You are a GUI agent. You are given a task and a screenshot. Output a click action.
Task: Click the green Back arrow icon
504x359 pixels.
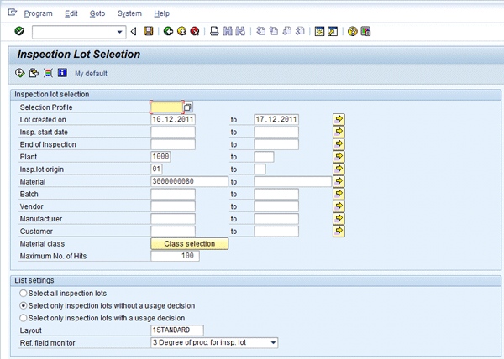coord(168,31)
